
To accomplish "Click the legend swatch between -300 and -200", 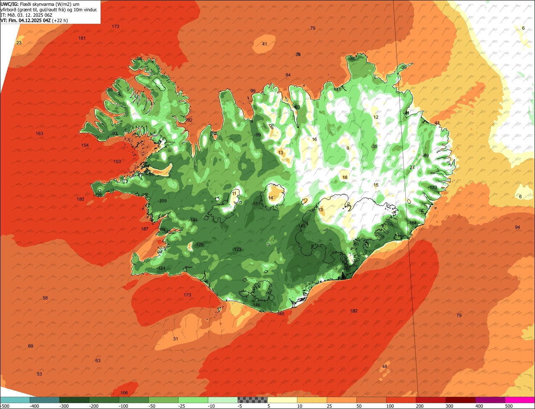I will point(74,400).
